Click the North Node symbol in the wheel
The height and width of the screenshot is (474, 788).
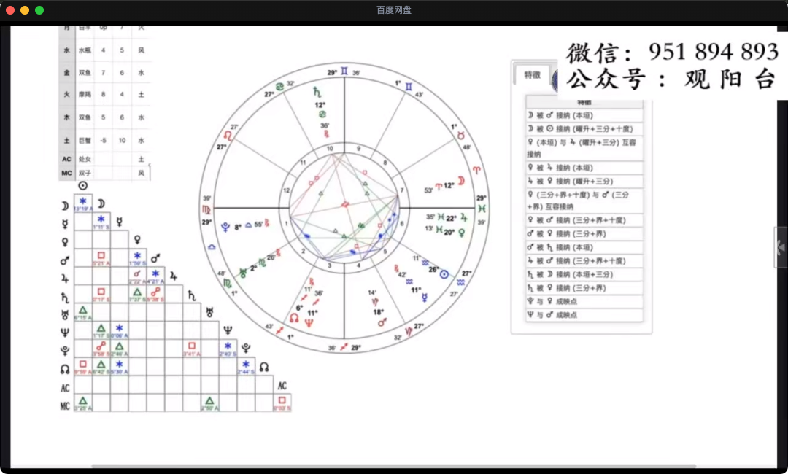tap(294, 318)
